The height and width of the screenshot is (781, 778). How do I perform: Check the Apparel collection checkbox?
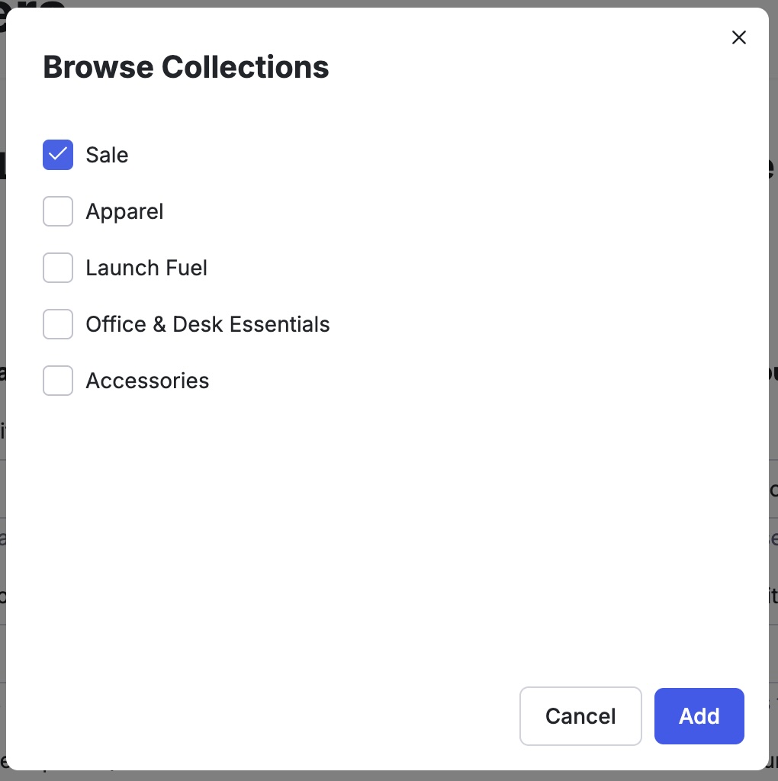[x=57, y=211]
